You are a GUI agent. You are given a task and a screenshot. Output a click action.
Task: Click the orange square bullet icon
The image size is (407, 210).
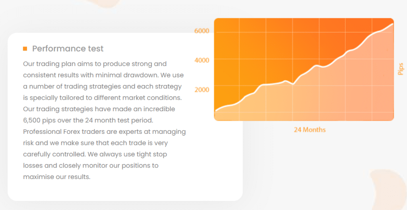[x=25, y=49]
